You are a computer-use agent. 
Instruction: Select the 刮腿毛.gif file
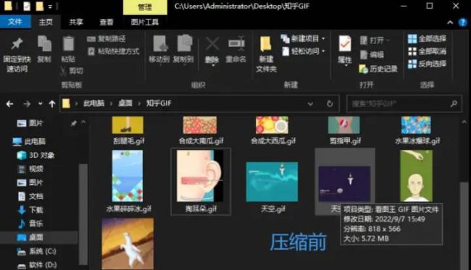[128, 130]
